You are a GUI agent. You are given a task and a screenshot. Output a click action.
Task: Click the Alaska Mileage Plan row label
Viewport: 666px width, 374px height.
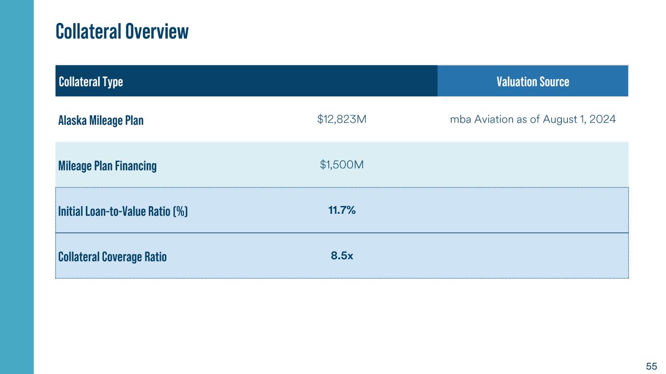point(101,120)
